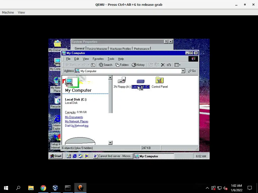Open the QEMU Machine menu
Viewport: 258px width, 193px height.
point(8,13)
